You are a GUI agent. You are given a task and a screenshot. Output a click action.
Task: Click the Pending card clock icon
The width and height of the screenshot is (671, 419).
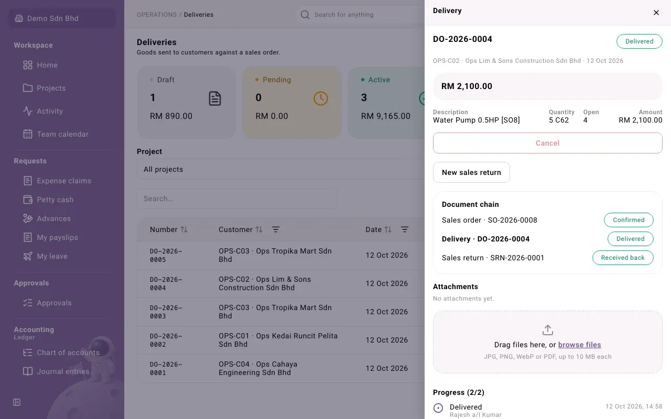tap(321, 98)
